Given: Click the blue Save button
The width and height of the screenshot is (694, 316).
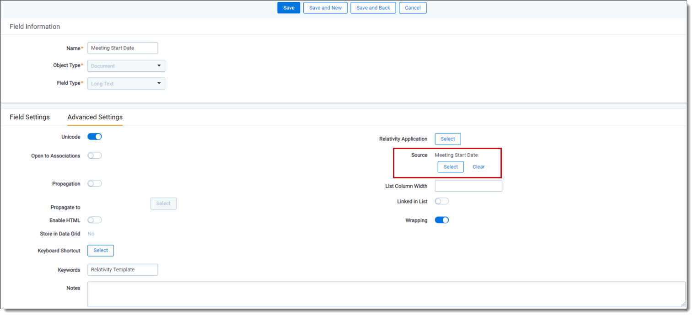Looking at the screenshot, I should [289, 8].
